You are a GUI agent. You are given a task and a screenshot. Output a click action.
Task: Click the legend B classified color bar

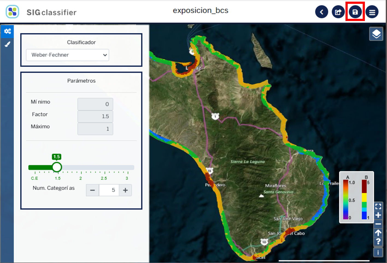coord(364,200)
